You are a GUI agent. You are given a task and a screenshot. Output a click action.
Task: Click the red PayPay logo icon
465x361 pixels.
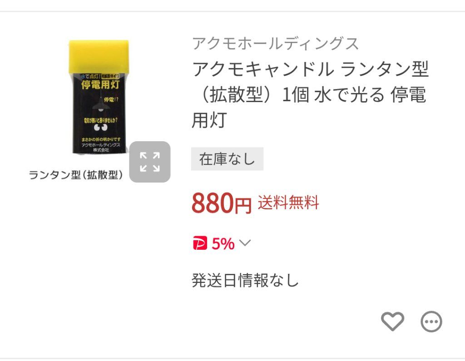pyautogui.click(x=200, y=243)
